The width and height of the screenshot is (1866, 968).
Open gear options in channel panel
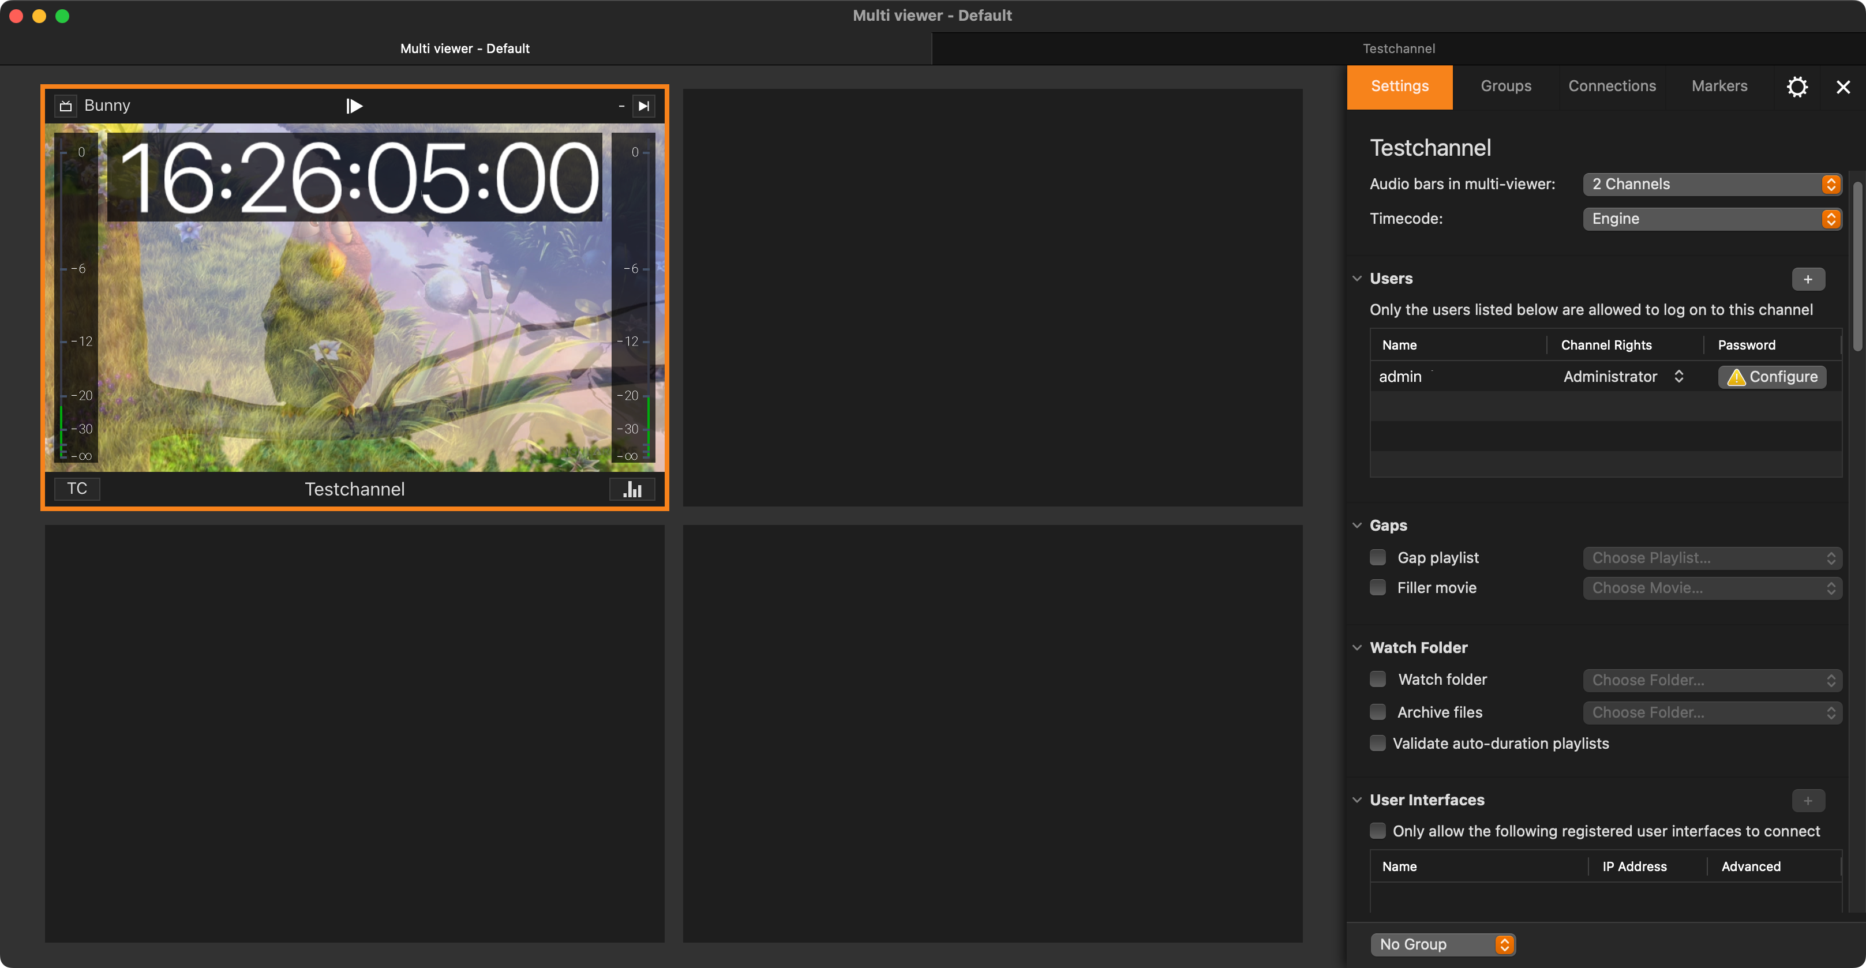coord(1797,87)
